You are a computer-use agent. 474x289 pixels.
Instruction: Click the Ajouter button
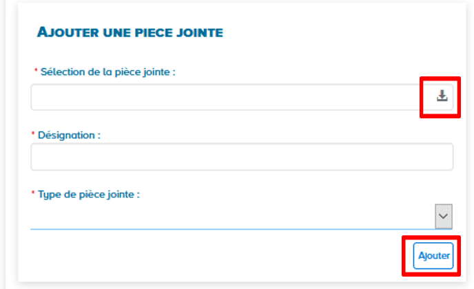tap(433, 256)
